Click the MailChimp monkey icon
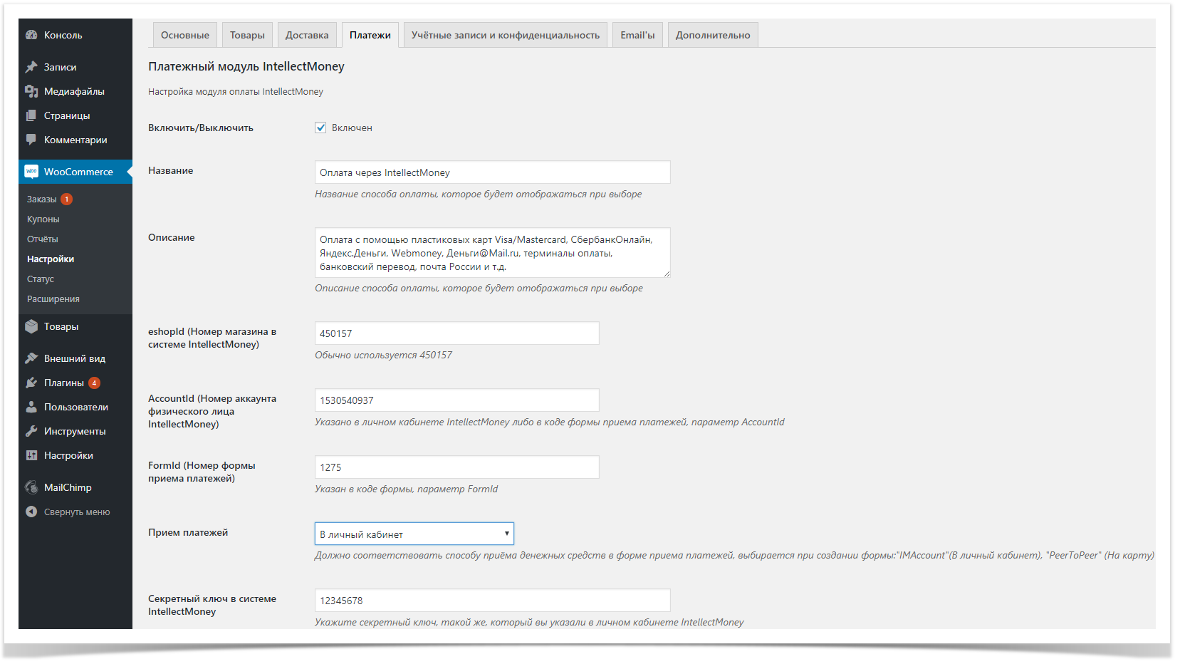Screen dimensions: 1180x664 click(31, 487)
